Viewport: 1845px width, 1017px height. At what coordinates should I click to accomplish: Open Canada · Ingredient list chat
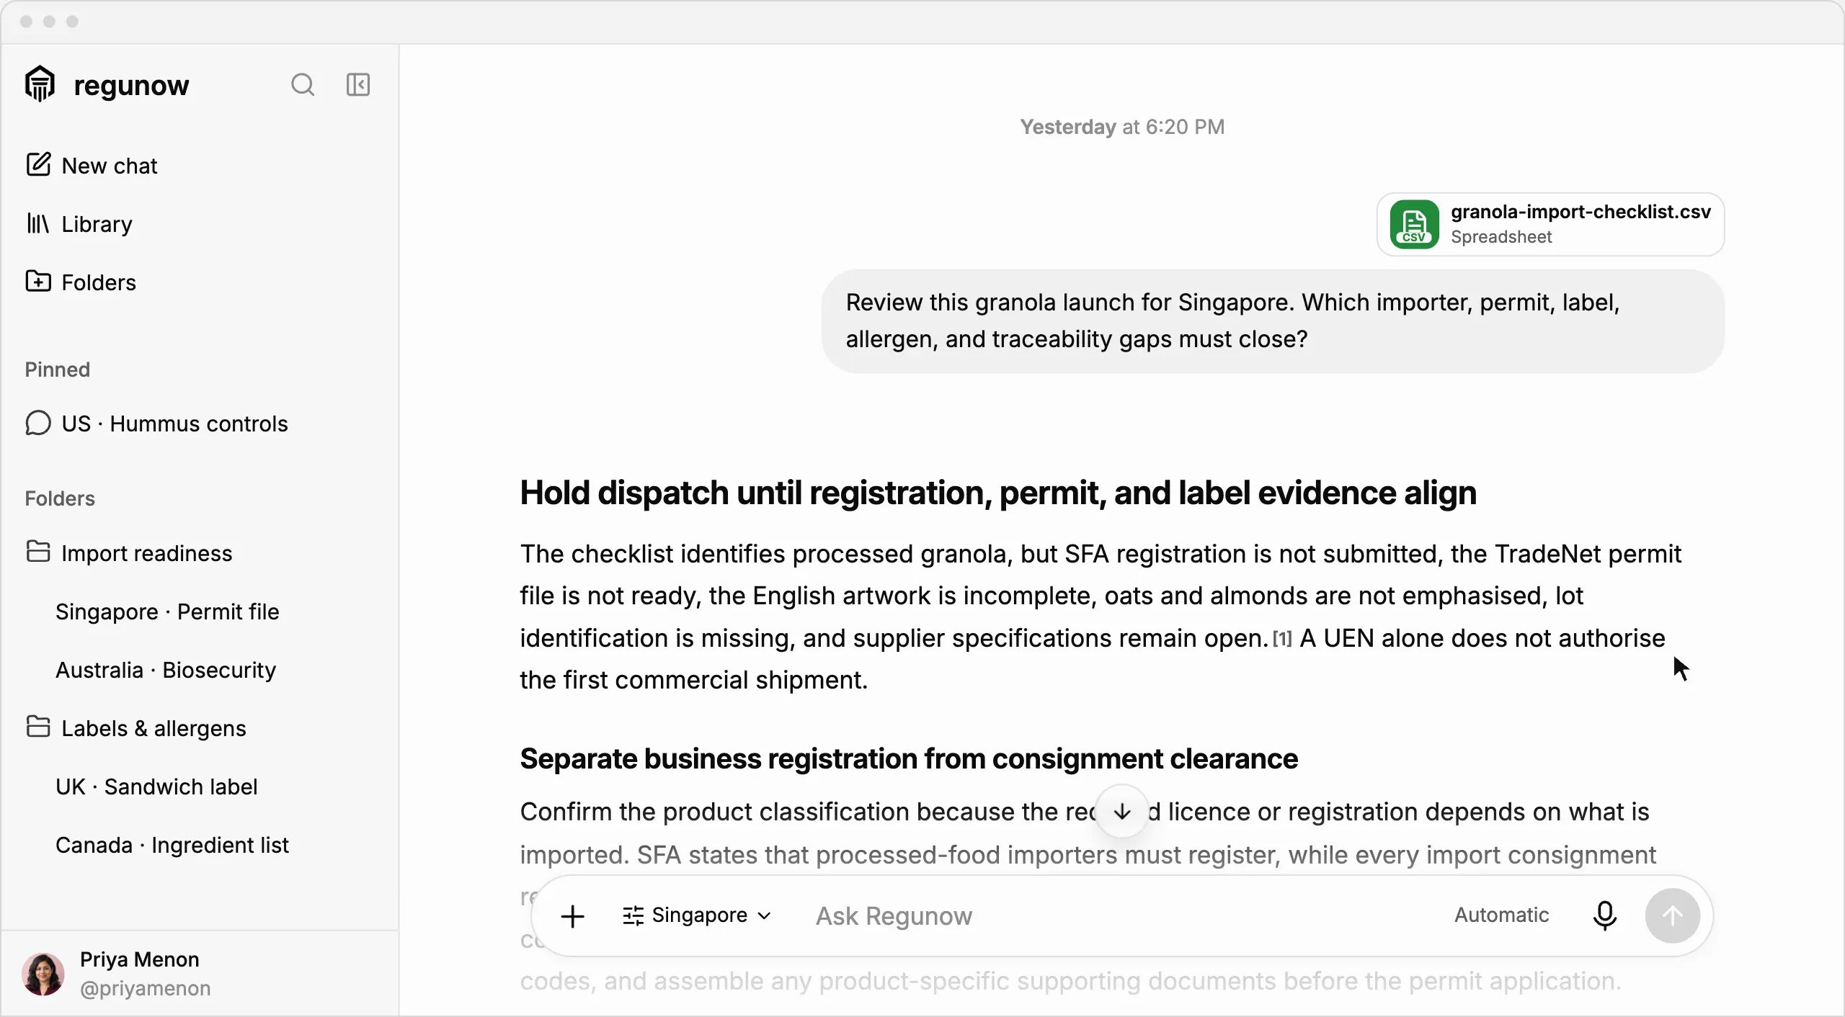pos(172,845)
